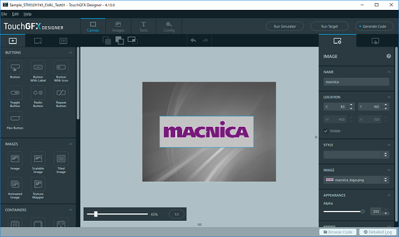This screenshot has width=399, height=237.
Task: Collapse the Location property section
Action: (389, 97)
